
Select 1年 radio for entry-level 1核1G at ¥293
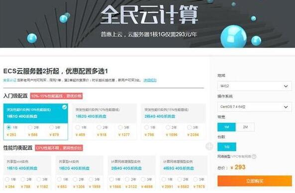pos(8,127)
